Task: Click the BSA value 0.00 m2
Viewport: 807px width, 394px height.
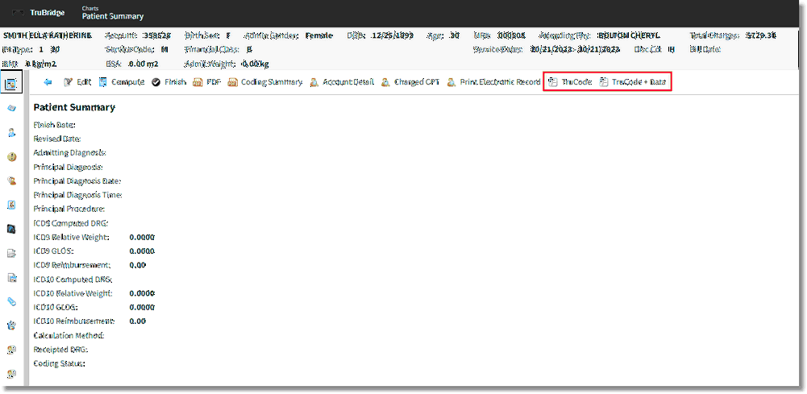Action: 143,64
